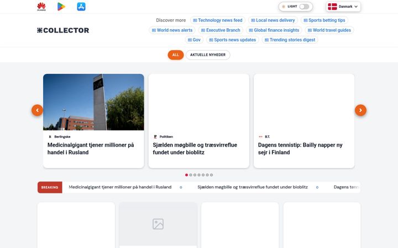Open Executive Branch link
The image size is (398, 248).
click(x=221, y=30)
